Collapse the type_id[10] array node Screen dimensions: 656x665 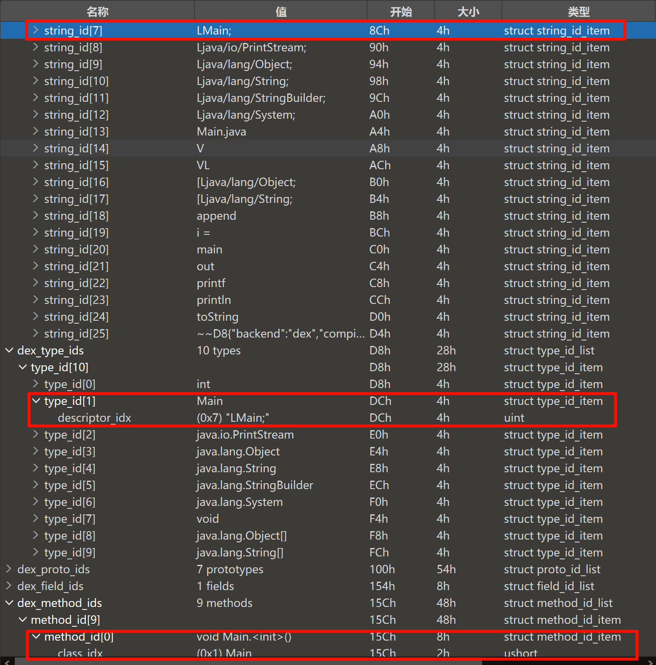tap(22, 367)
